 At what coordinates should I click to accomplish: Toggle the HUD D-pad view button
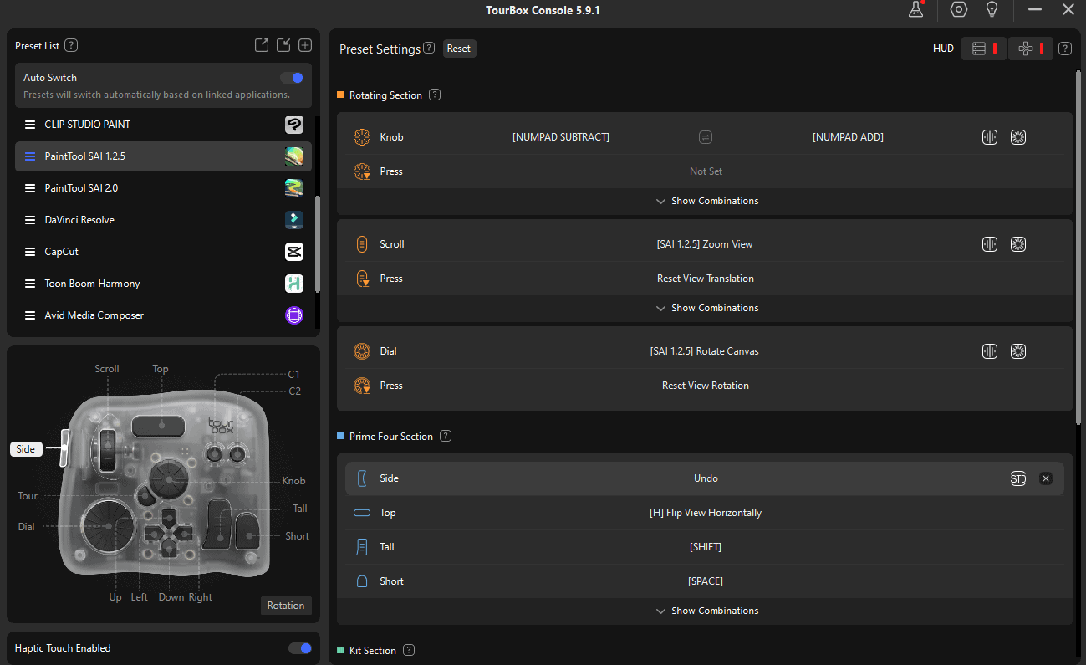pyautogui.click(x=1031, y=49)
